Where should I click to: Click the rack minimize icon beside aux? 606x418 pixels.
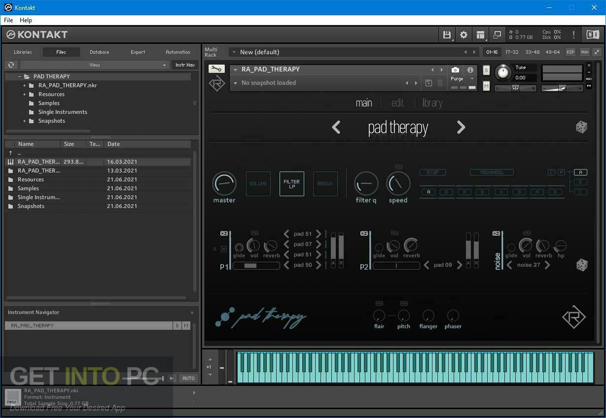tap(597, 52)
